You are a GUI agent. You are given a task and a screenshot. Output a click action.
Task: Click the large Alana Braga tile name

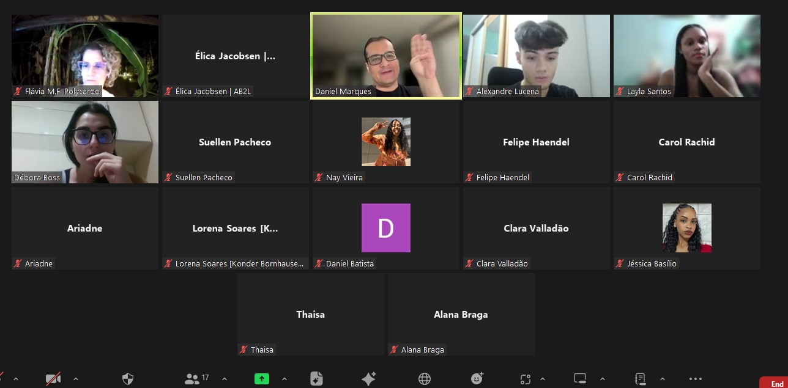tap(461, 314)
